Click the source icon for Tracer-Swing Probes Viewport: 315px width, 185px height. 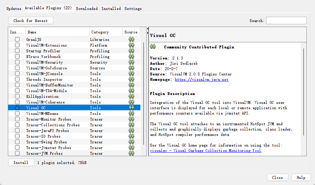[131, 142]
